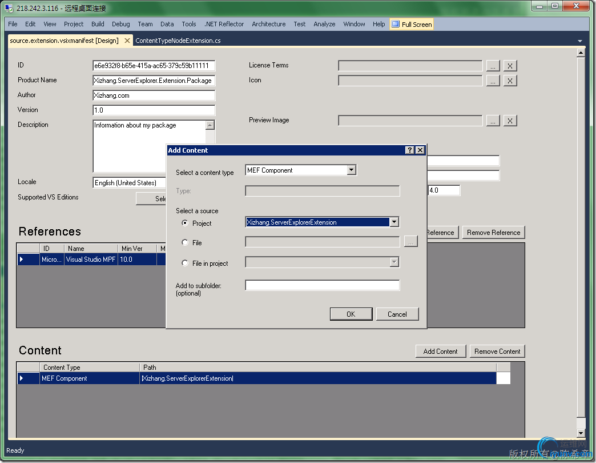596x463 pixels.
Task: Open the Window menu
Action: coord(354,24)
